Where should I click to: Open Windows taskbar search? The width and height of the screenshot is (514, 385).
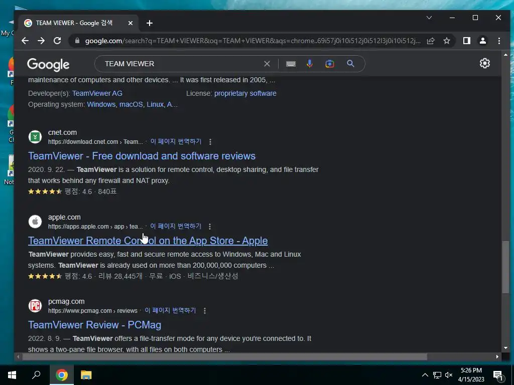(36, 375)
